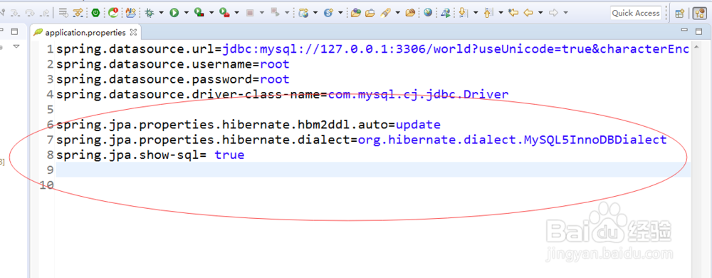The width and height of the screenshot is (712, 278).
Task: Click the Forward navigation arrow
Action: (x=553, y=13)
